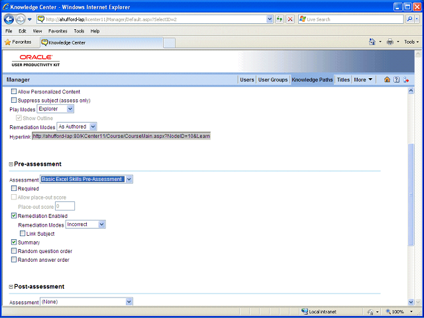The height and width of the screenshot is (318, 424).
Task: Open the File menu
Action: pos(9,31)
